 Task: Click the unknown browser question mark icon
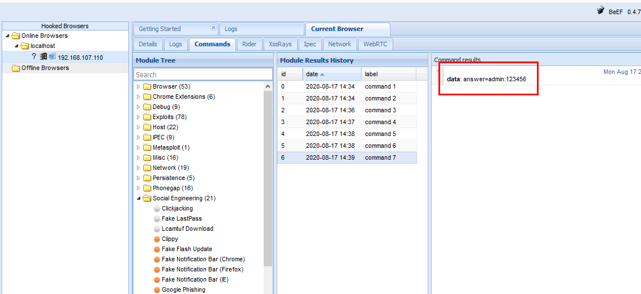click(34, 56)
